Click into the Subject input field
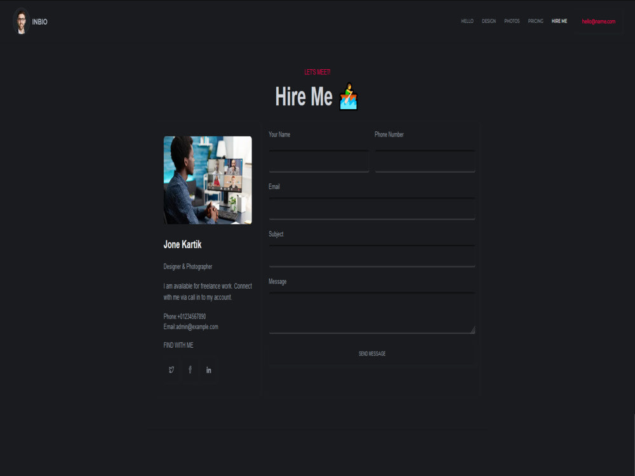This screenshot has width=635, height=476. point(371,256)
